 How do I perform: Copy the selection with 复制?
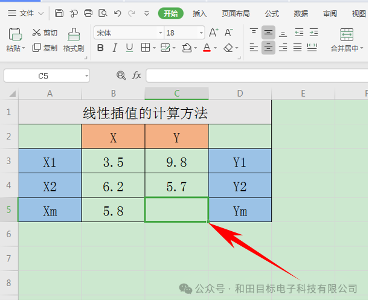coord(45,48)
